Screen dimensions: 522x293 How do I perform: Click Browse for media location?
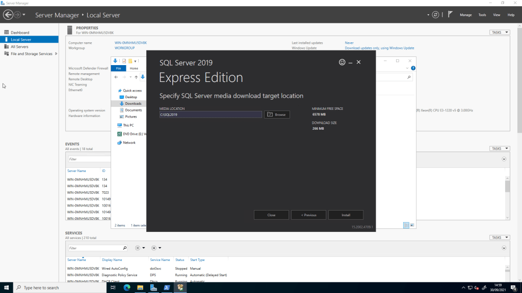[x=277, y=115]
